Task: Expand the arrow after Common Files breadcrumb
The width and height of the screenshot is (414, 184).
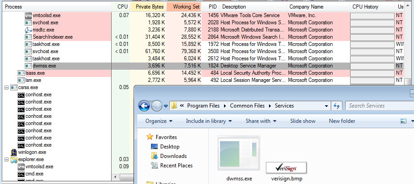Action: (x=270, y=106)
